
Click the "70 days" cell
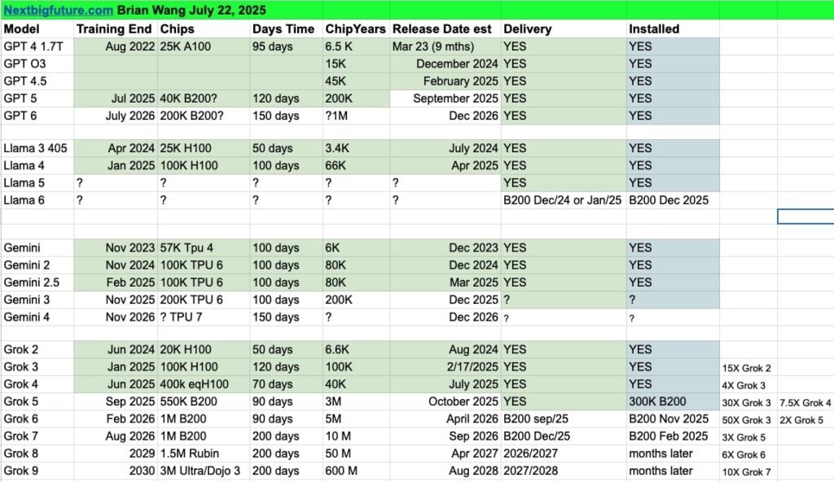point(286,384)
